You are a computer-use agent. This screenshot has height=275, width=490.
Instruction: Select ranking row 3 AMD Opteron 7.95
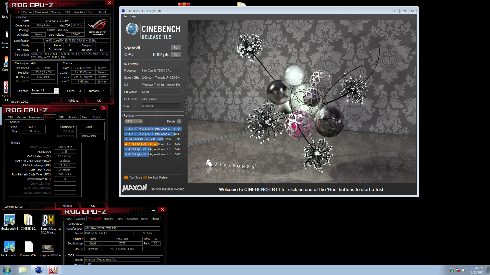click(x=153, y=139)
